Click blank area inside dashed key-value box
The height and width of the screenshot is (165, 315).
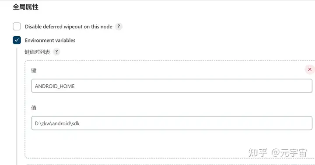161,144
